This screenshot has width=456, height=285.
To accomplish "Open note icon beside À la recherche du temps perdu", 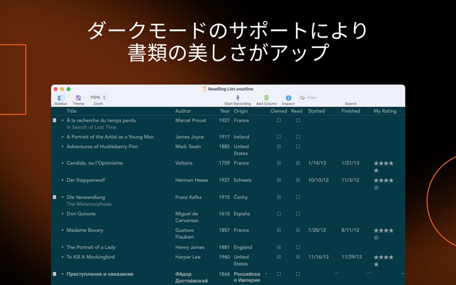I will (x=54, y=120).
